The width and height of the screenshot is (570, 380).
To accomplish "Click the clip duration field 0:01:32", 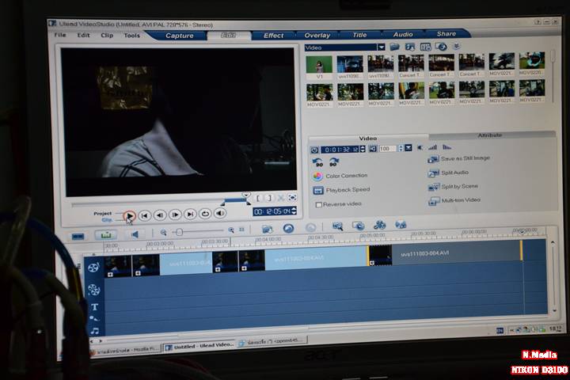I will point(340,150).
